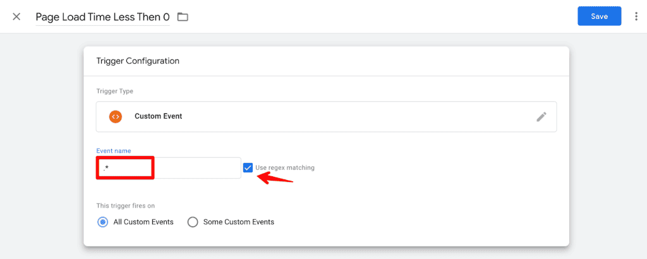This screenshot has height=259, width=647.
Task: Click the 'Event name' field label
Action: pos(114,151)
